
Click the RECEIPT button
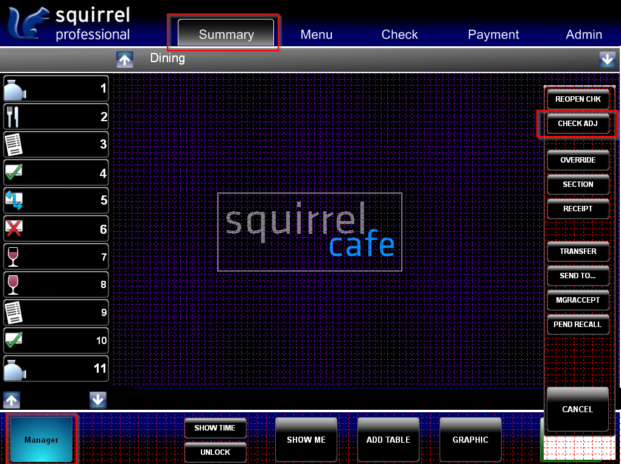(x=578, y=209)
